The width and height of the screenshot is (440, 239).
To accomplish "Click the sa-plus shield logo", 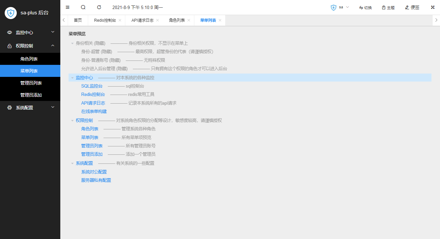I will pyautogui.click(x=11, y=13).
